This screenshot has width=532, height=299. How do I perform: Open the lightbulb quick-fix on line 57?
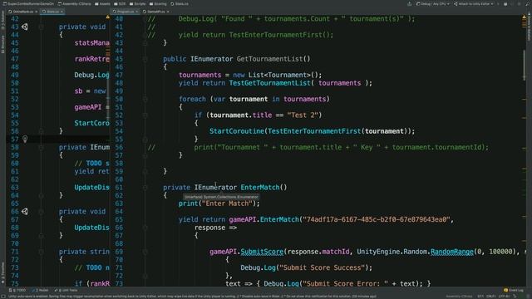(x=25, y=139)
